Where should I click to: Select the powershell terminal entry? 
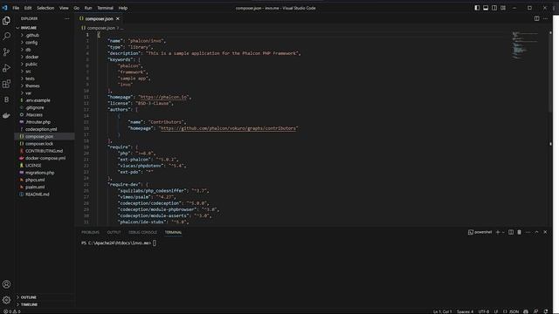pos(480,232)
